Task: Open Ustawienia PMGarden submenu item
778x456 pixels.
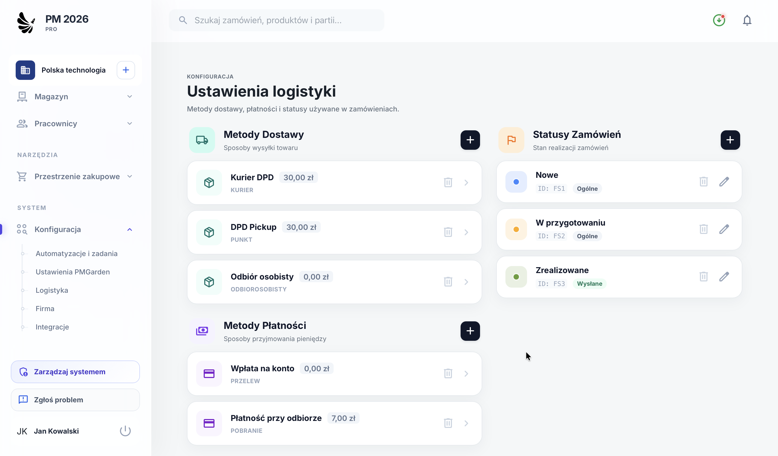Action: (x=73, y=272)
